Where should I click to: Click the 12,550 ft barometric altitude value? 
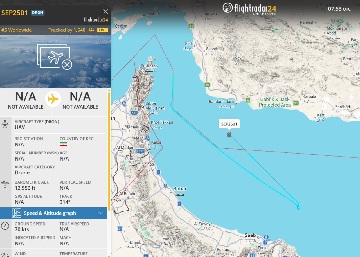pyautogui.click(x=25, y=188)
